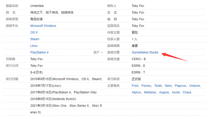
Task: Click the 玩家人数 field label
Action: coord(113,39)
